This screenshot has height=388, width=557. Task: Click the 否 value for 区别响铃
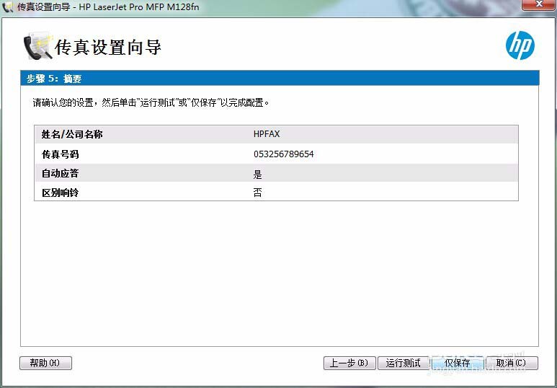point(257,193)
